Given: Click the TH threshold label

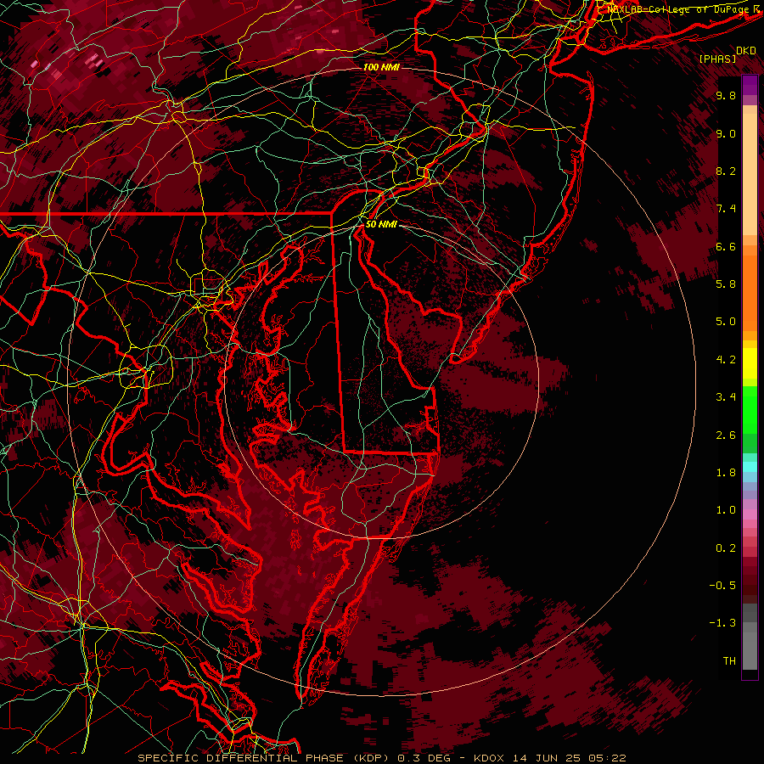Looking at the screenshot, I should tap(729, 660).
